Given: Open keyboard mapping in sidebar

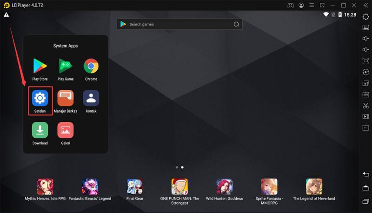Looking at the screenshot, I should (x=365, y=27).
